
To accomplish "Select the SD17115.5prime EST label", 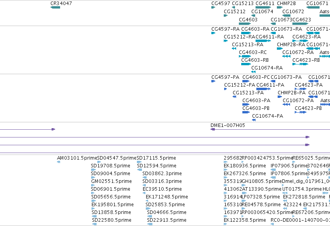I will (156, 158).
